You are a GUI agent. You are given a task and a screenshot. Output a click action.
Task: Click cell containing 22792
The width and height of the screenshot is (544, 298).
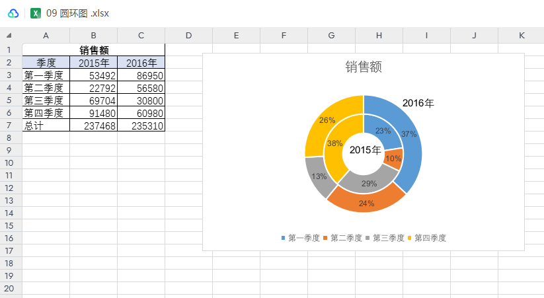tap(93, 87)
